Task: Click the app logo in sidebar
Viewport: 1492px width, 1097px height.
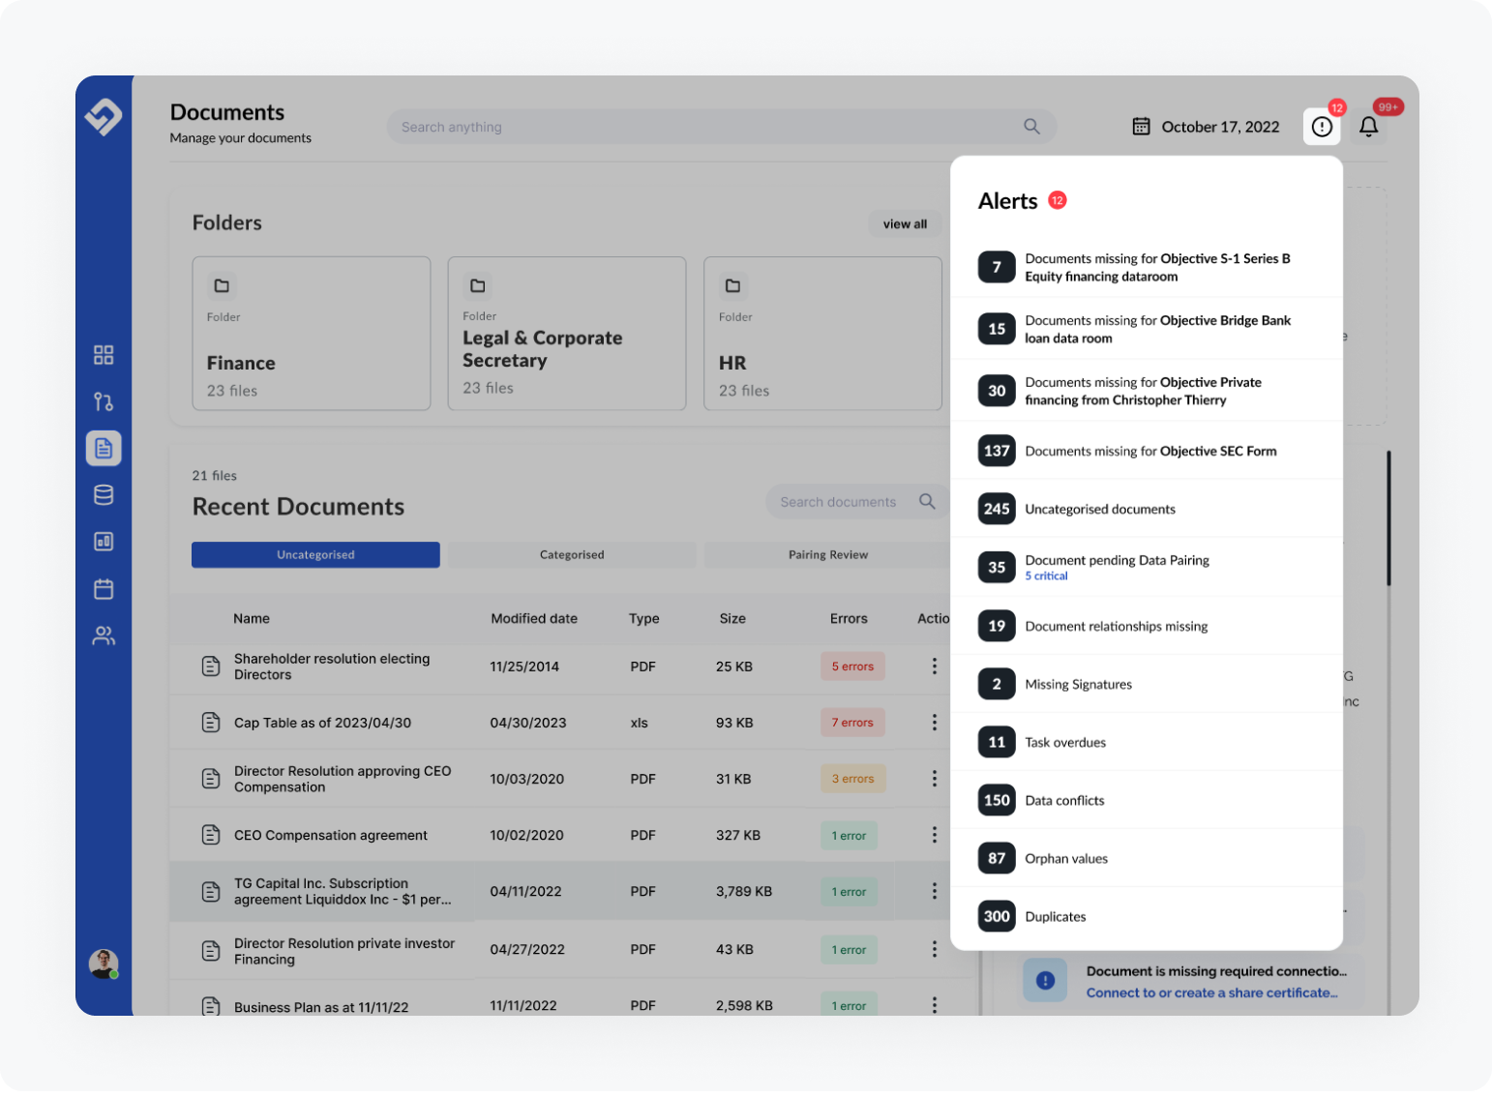Action: point(104,117)
